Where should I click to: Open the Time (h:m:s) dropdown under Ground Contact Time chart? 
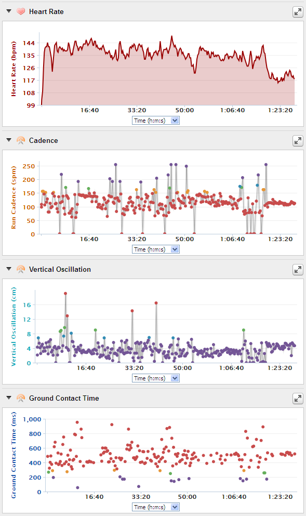coord(156,507)
